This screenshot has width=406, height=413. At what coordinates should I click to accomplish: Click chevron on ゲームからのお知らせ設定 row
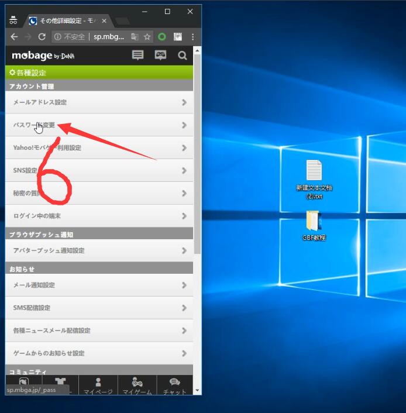(x=184, y=353)
